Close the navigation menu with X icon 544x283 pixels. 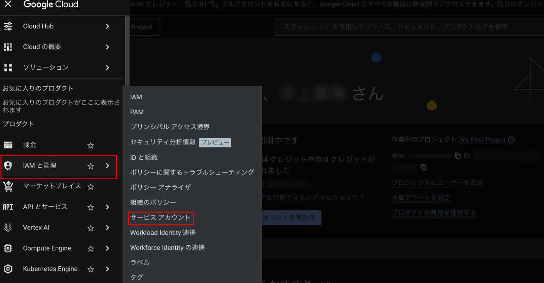click(8, 5)
